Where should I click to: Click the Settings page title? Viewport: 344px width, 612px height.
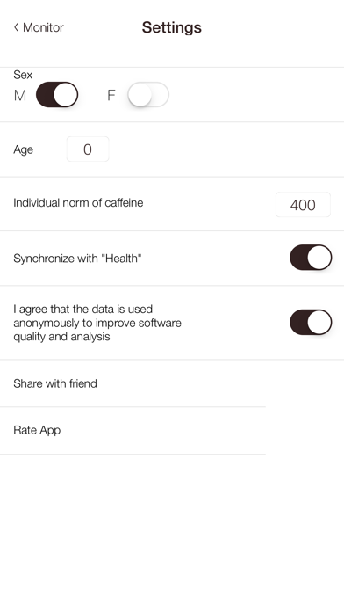point(171,27)
